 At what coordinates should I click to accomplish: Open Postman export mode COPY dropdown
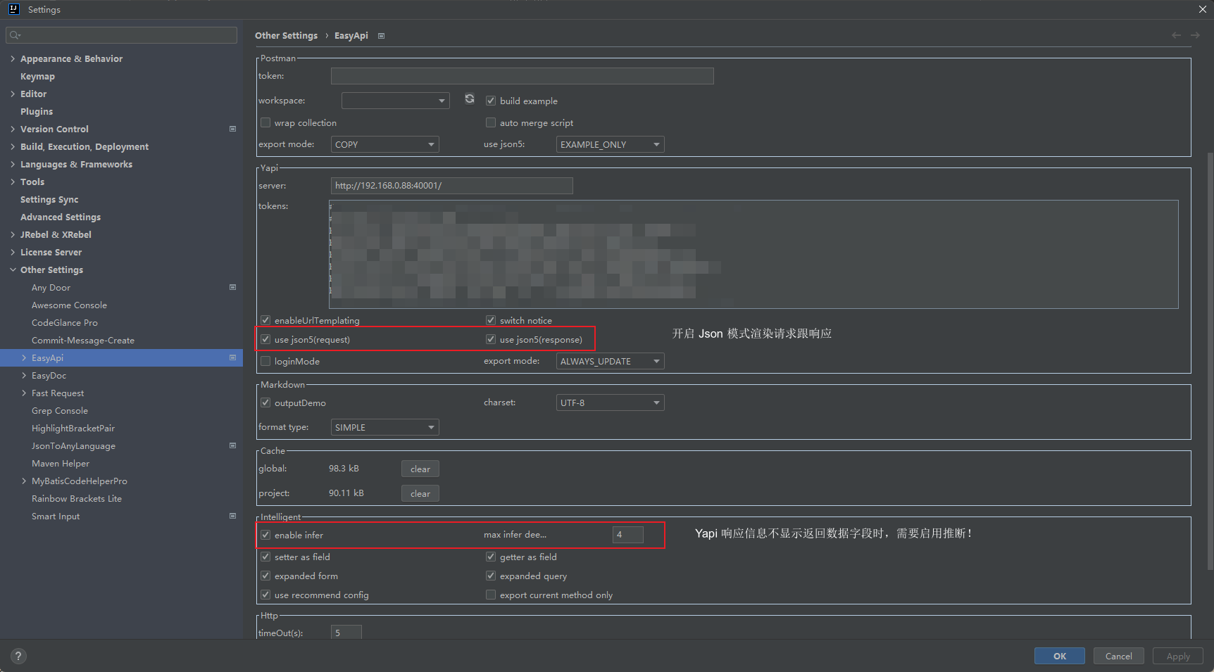(x=384, y=144)
